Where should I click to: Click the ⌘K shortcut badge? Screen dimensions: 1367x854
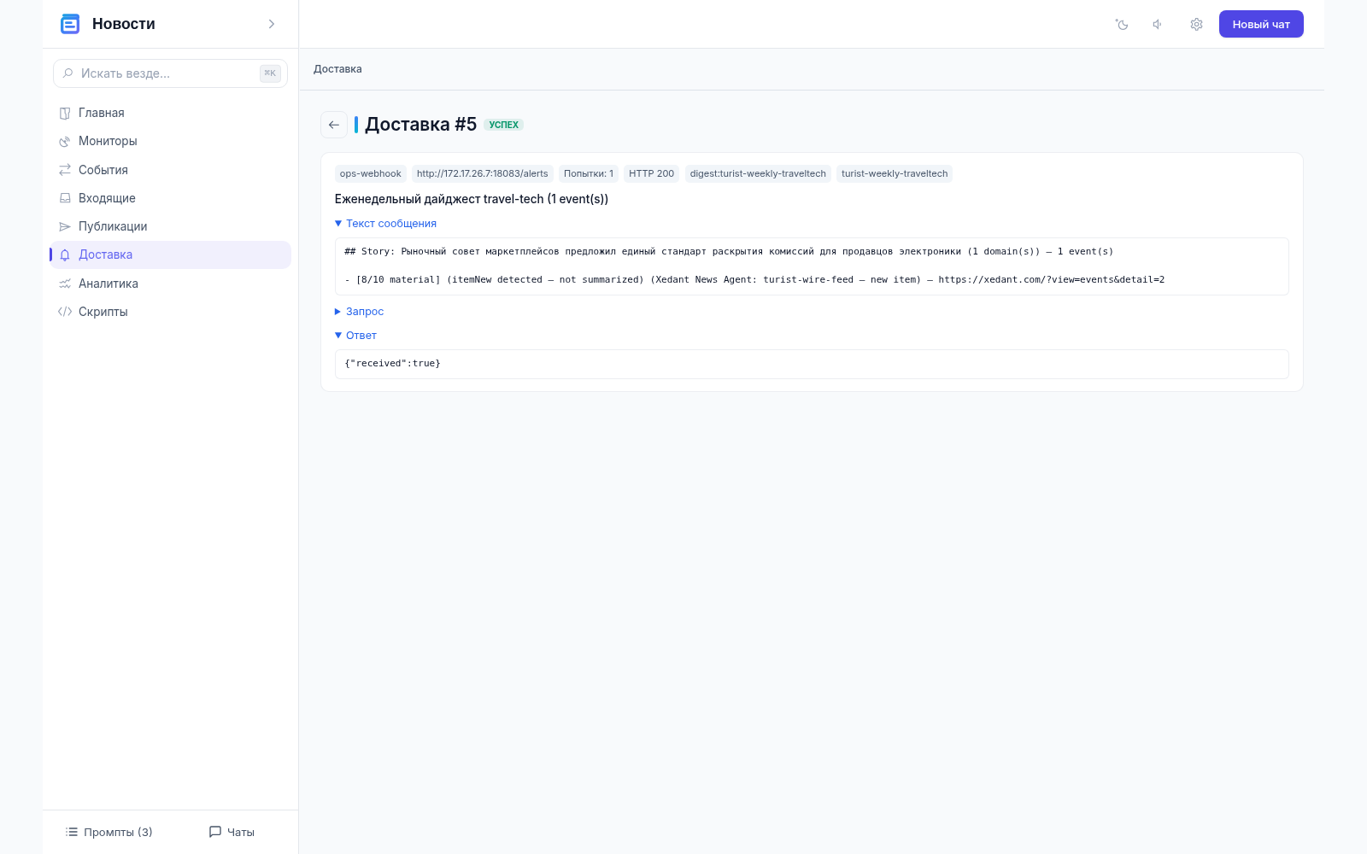(x=270, y=73)
